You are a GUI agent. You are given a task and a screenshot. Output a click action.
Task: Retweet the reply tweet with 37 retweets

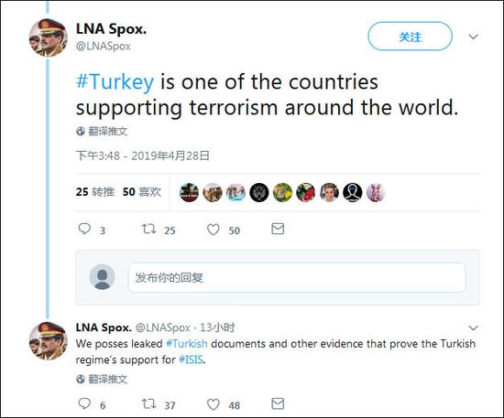pos(148,403)
